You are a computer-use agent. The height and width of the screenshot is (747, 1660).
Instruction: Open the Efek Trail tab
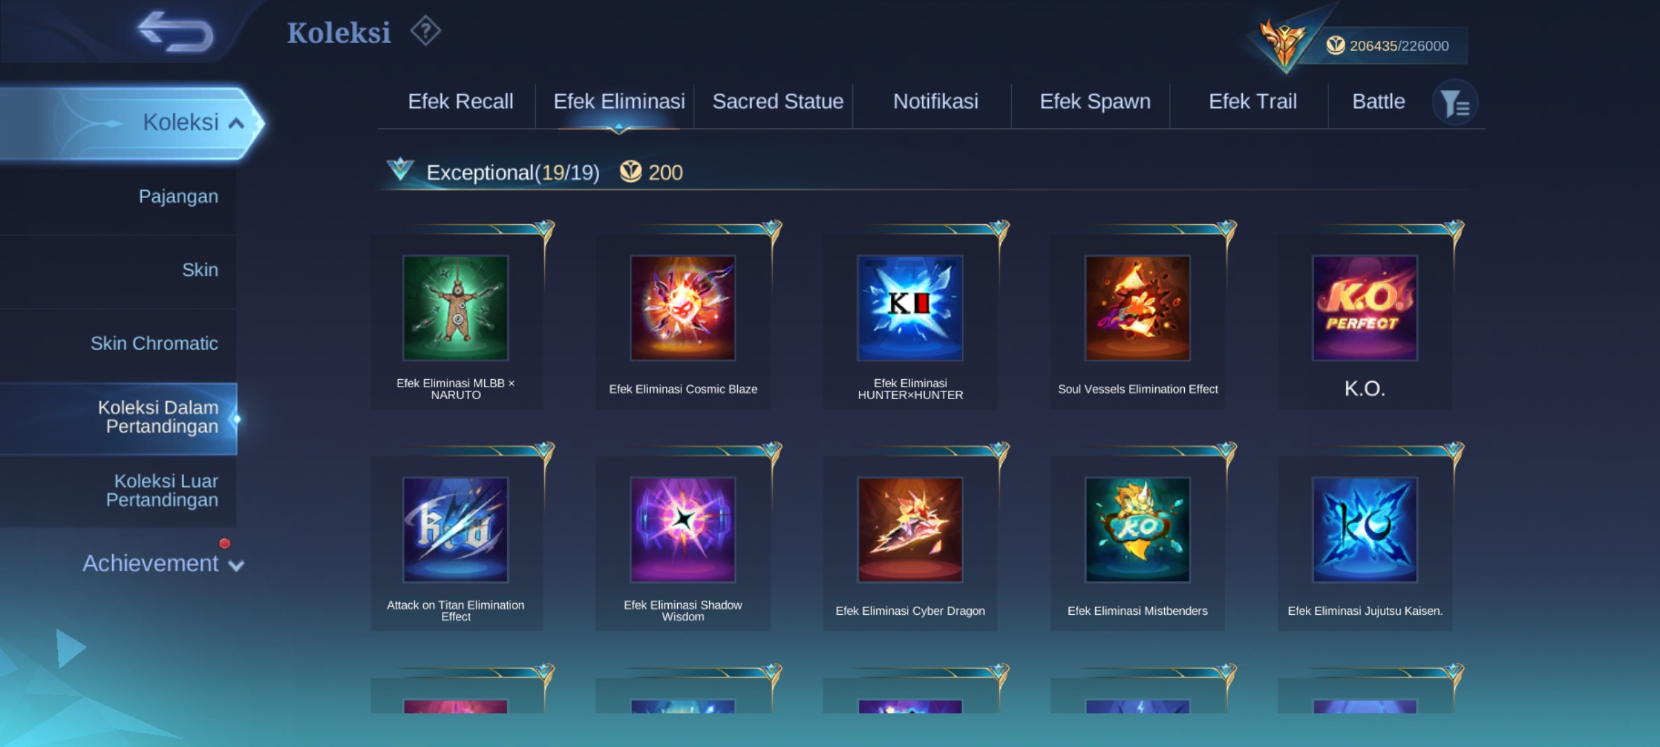coord(1253,102)
